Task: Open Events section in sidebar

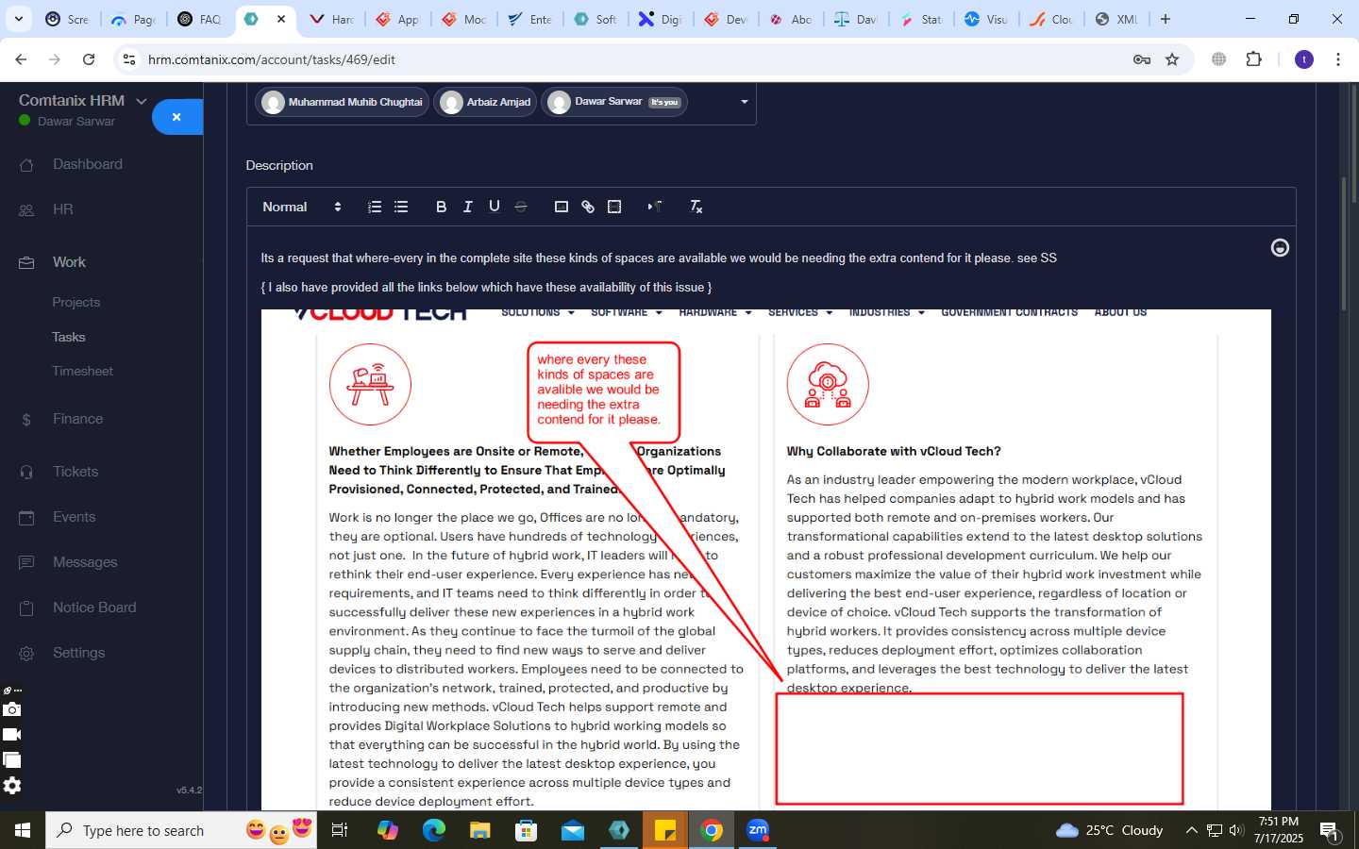Action: 75,517
